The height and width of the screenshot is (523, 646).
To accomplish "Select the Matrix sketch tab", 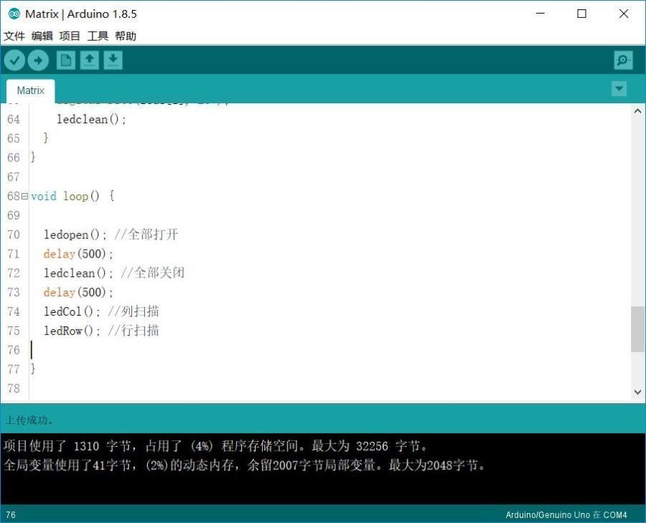I will (30, 90).
